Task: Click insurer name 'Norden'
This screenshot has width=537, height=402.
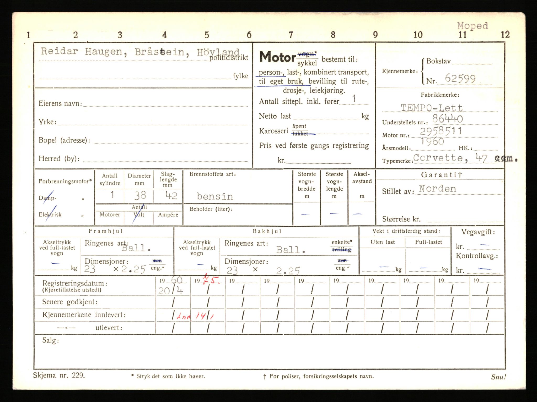Action: [x=438, y=189]
